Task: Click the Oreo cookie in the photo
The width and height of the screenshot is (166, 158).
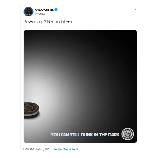Action: (x=31, y=110)
